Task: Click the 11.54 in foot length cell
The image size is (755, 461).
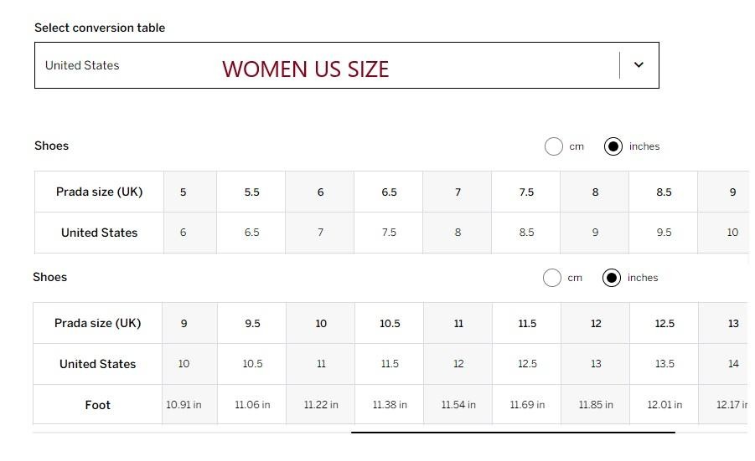Action: [x=458, y=405]
